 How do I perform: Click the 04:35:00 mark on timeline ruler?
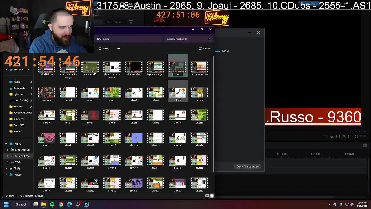[350, 154]
